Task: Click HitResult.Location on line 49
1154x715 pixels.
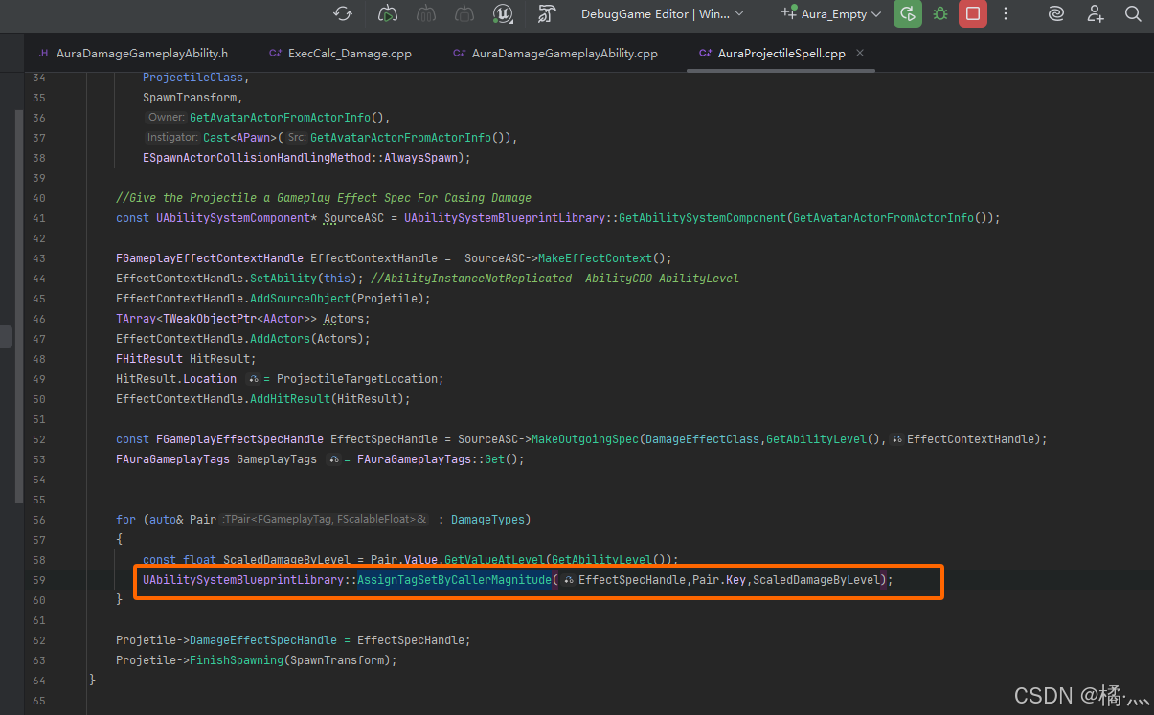Action: 176,379
